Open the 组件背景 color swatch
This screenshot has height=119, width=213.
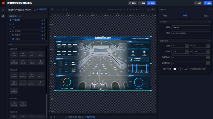tap(175, 69)
